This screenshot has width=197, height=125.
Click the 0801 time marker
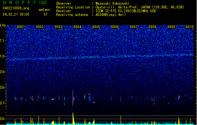pyautogui.click(x=21, y=27)
